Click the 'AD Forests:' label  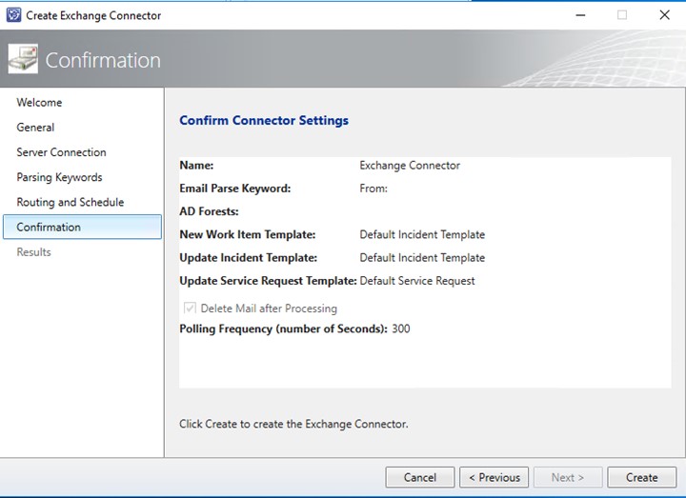pyautogui.click(x=209, y=211)
